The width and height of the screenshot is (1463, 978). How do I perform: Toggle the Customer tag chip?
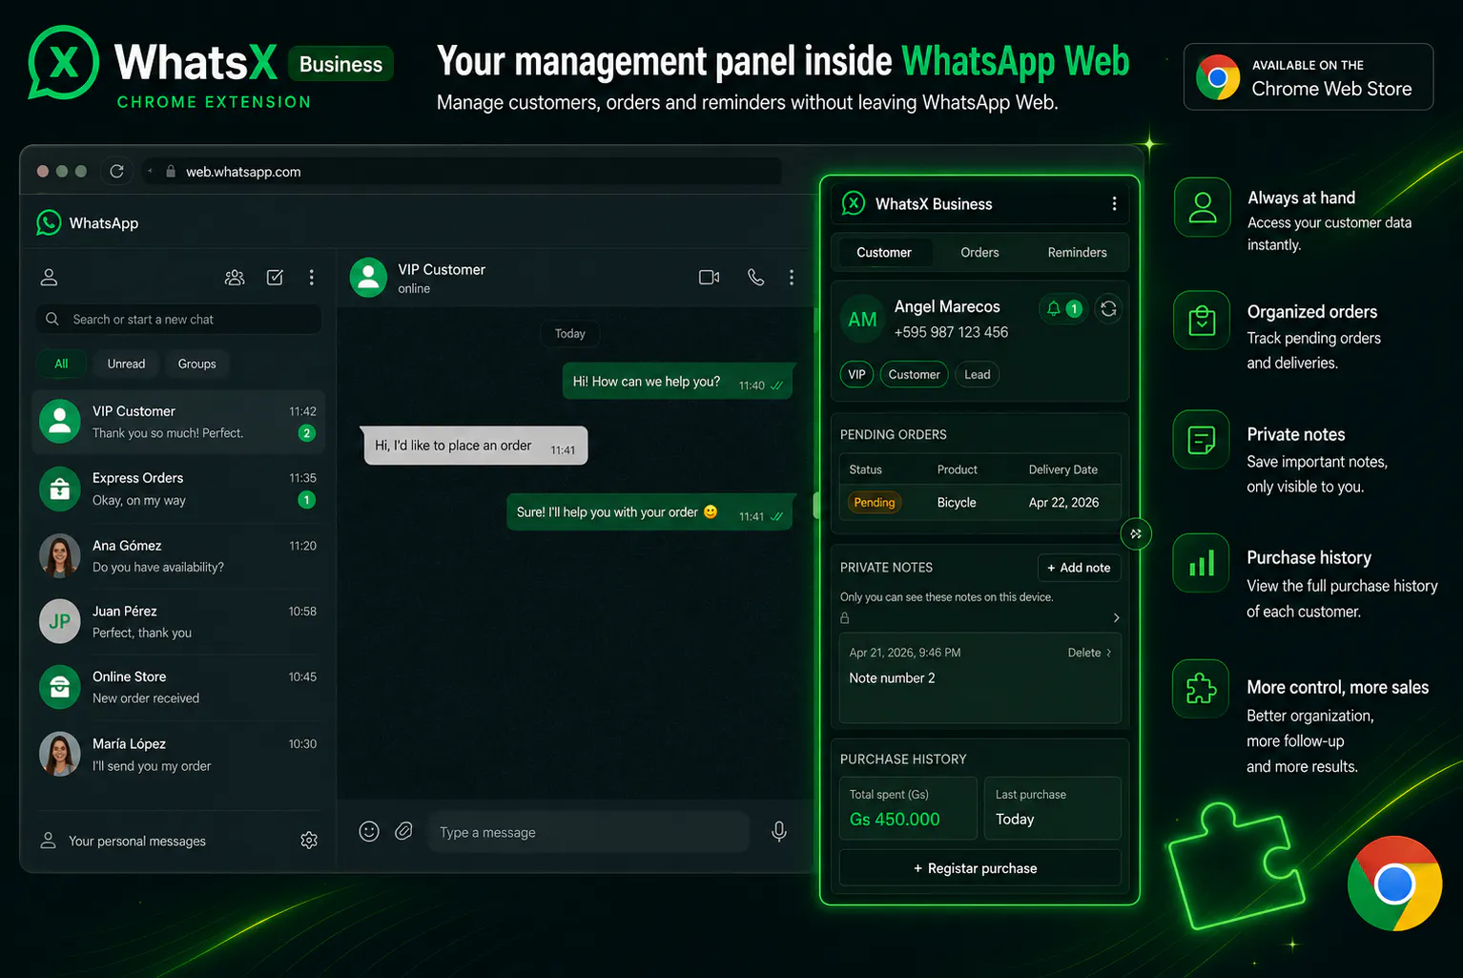914,375
